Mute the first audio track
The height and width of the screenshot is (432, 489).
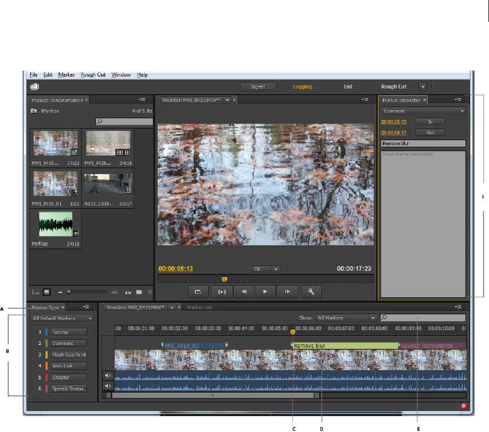coord(108,376)
